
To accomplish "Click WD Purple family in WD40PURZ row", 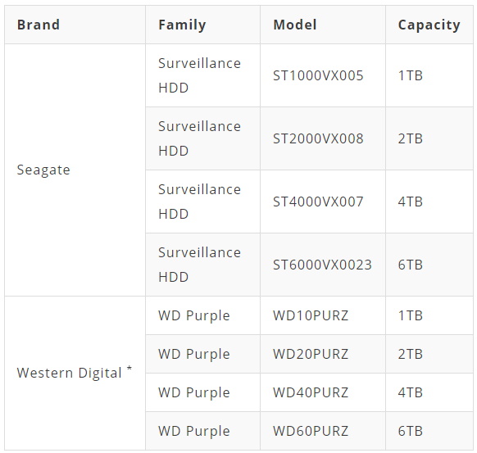I will [193, 393].
